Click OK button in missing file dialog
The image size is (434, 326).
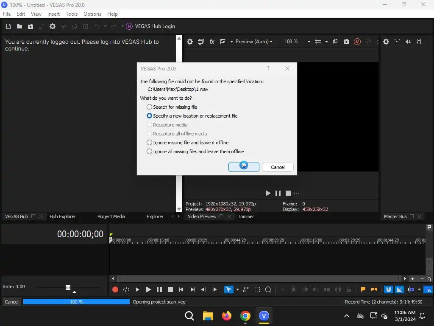[244, 167]
